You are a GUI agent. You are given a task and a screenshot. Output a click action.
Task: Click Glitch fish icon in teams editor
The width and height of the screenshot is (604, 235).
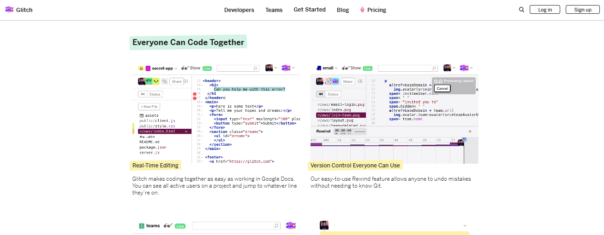click(x=291, y=225)
